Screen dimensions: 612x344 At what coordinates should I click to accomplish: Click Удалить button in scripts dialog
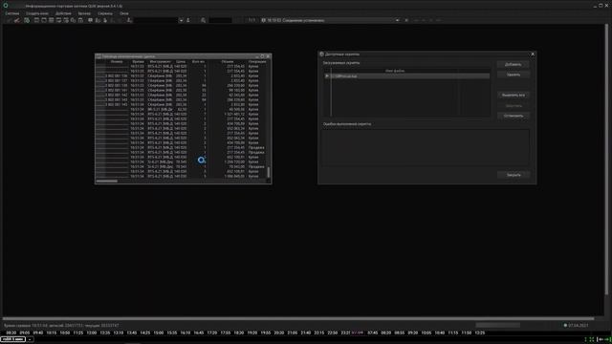pos(514,75)
